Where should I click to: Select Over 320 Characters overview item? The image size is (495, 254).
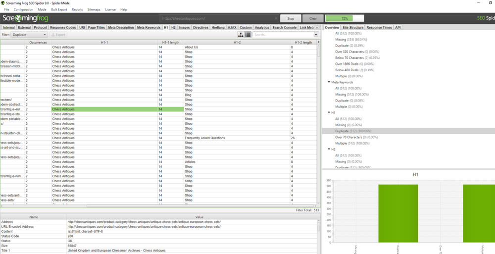357,52
